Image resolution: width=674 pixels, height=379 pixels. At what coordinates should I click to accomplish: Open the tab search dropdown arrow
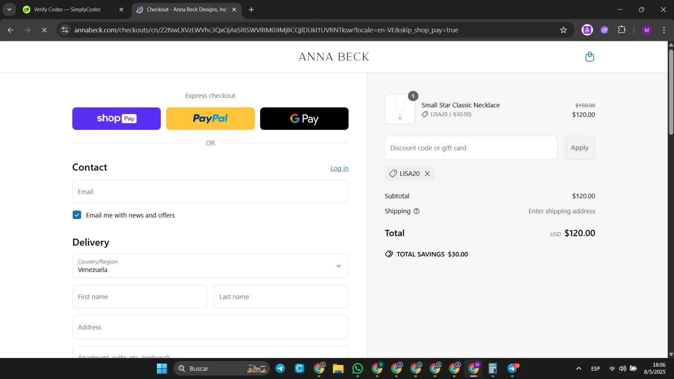coord(9,9)
